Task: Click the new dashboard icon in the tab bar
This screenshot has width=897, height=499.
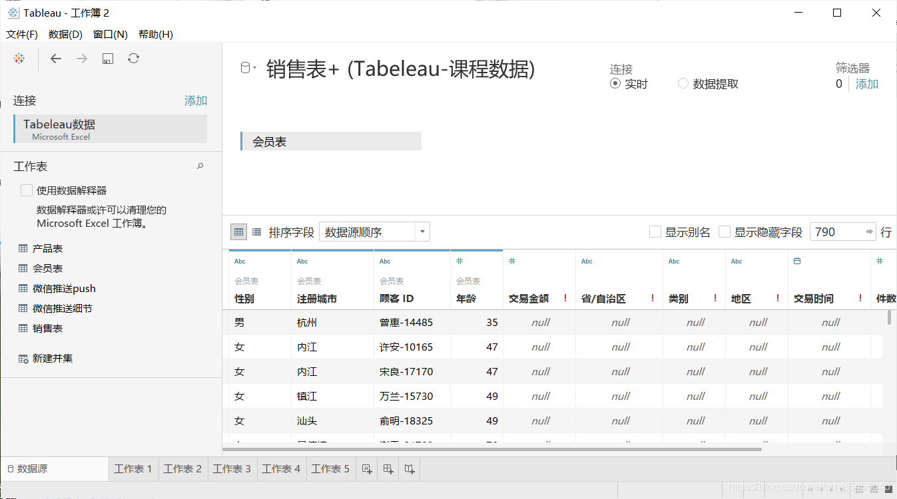Action: pos(388,469)
